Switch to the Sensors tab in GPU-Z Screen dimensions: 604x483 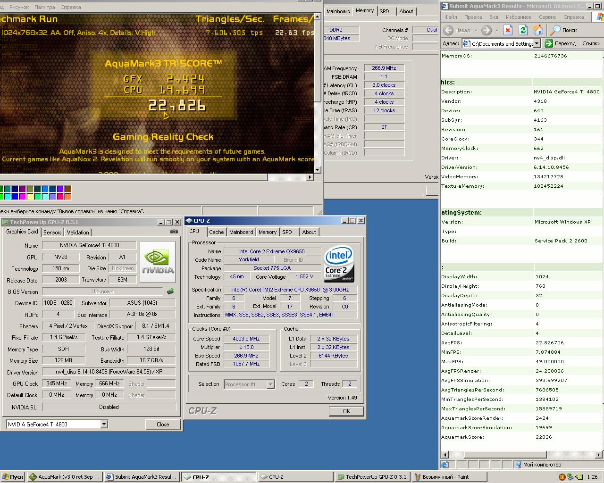52,233
